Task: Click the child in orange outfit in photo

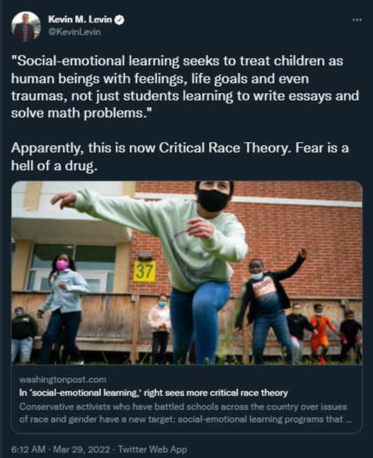Action: [322, 333]
